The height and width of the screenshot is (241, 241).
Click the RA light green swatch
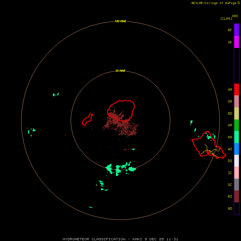tap(236, 137)
